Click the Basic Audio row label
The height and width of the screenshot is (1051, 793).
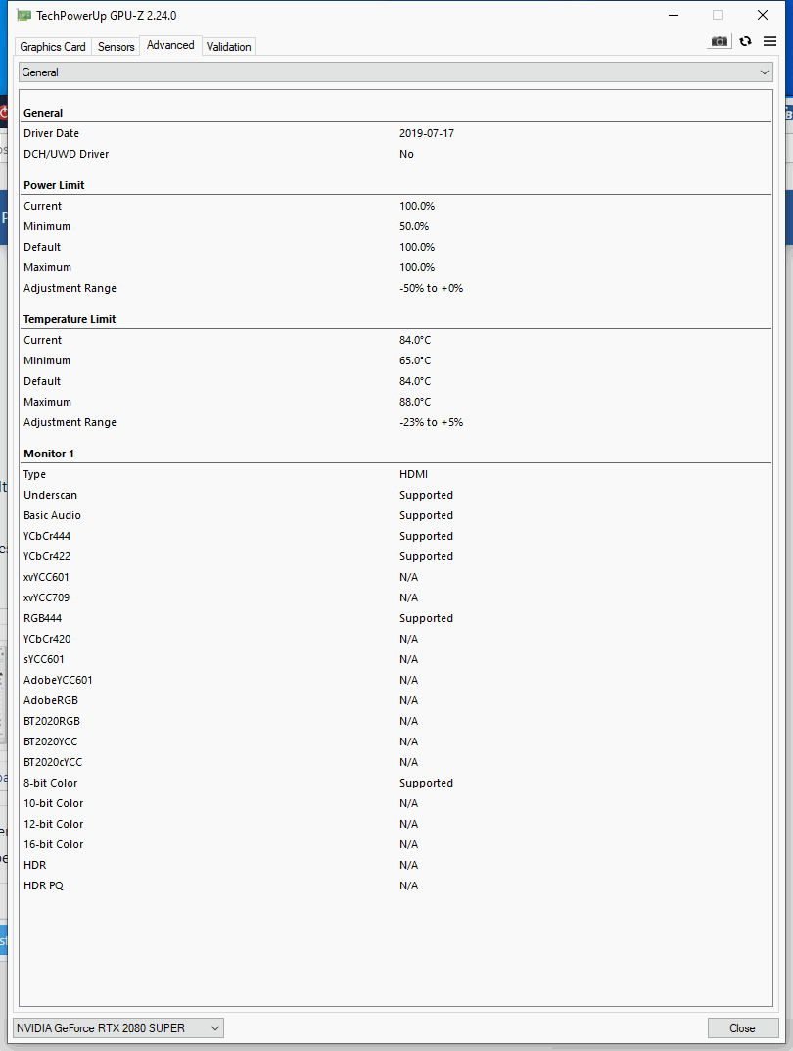52,515
